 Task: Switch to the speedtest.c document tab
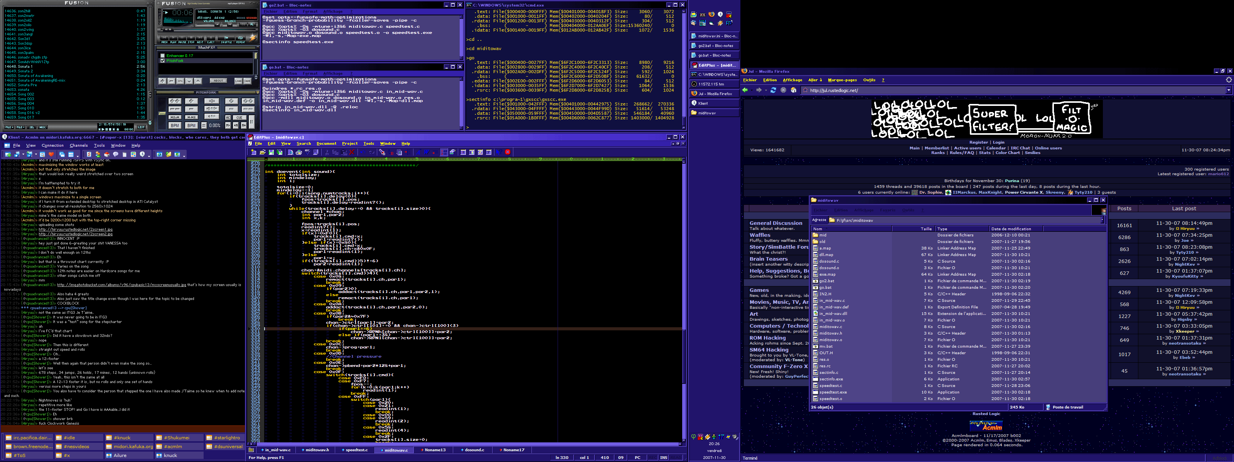(x=356, y=450)
